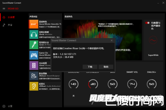This screenshot has width=166, height=110.
Task: Click the SMART VOL label
Action: 132,72
